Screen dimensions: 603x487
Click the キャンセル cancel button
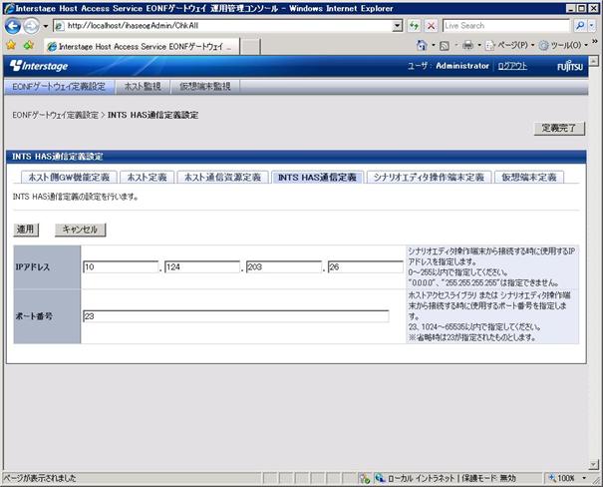(80, 230)
